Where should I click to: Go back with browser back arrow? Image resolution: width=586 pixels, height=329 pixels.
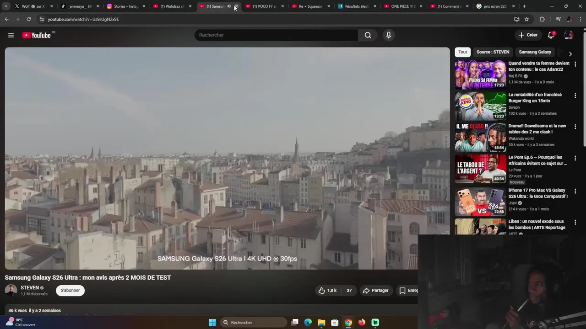(6, 19)
